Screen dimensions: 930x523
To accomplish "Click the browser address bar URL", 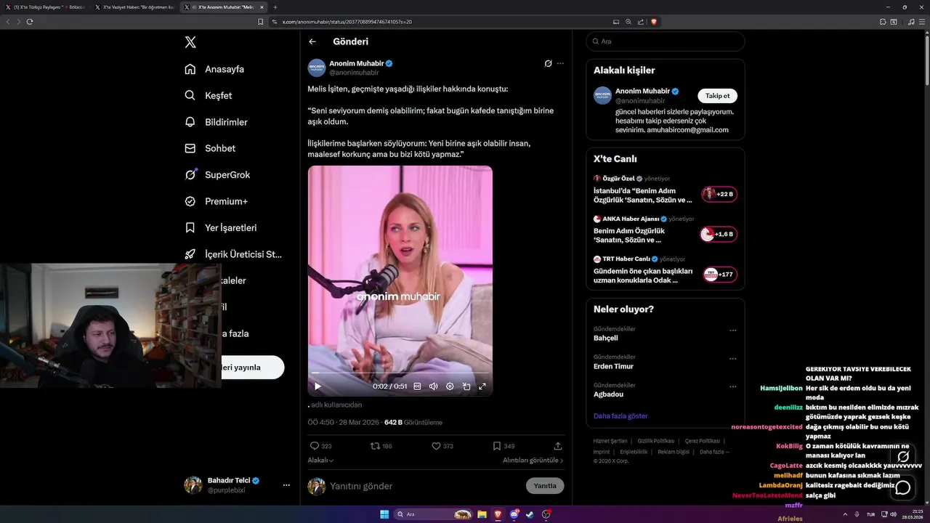I will (x=347, y=22).
